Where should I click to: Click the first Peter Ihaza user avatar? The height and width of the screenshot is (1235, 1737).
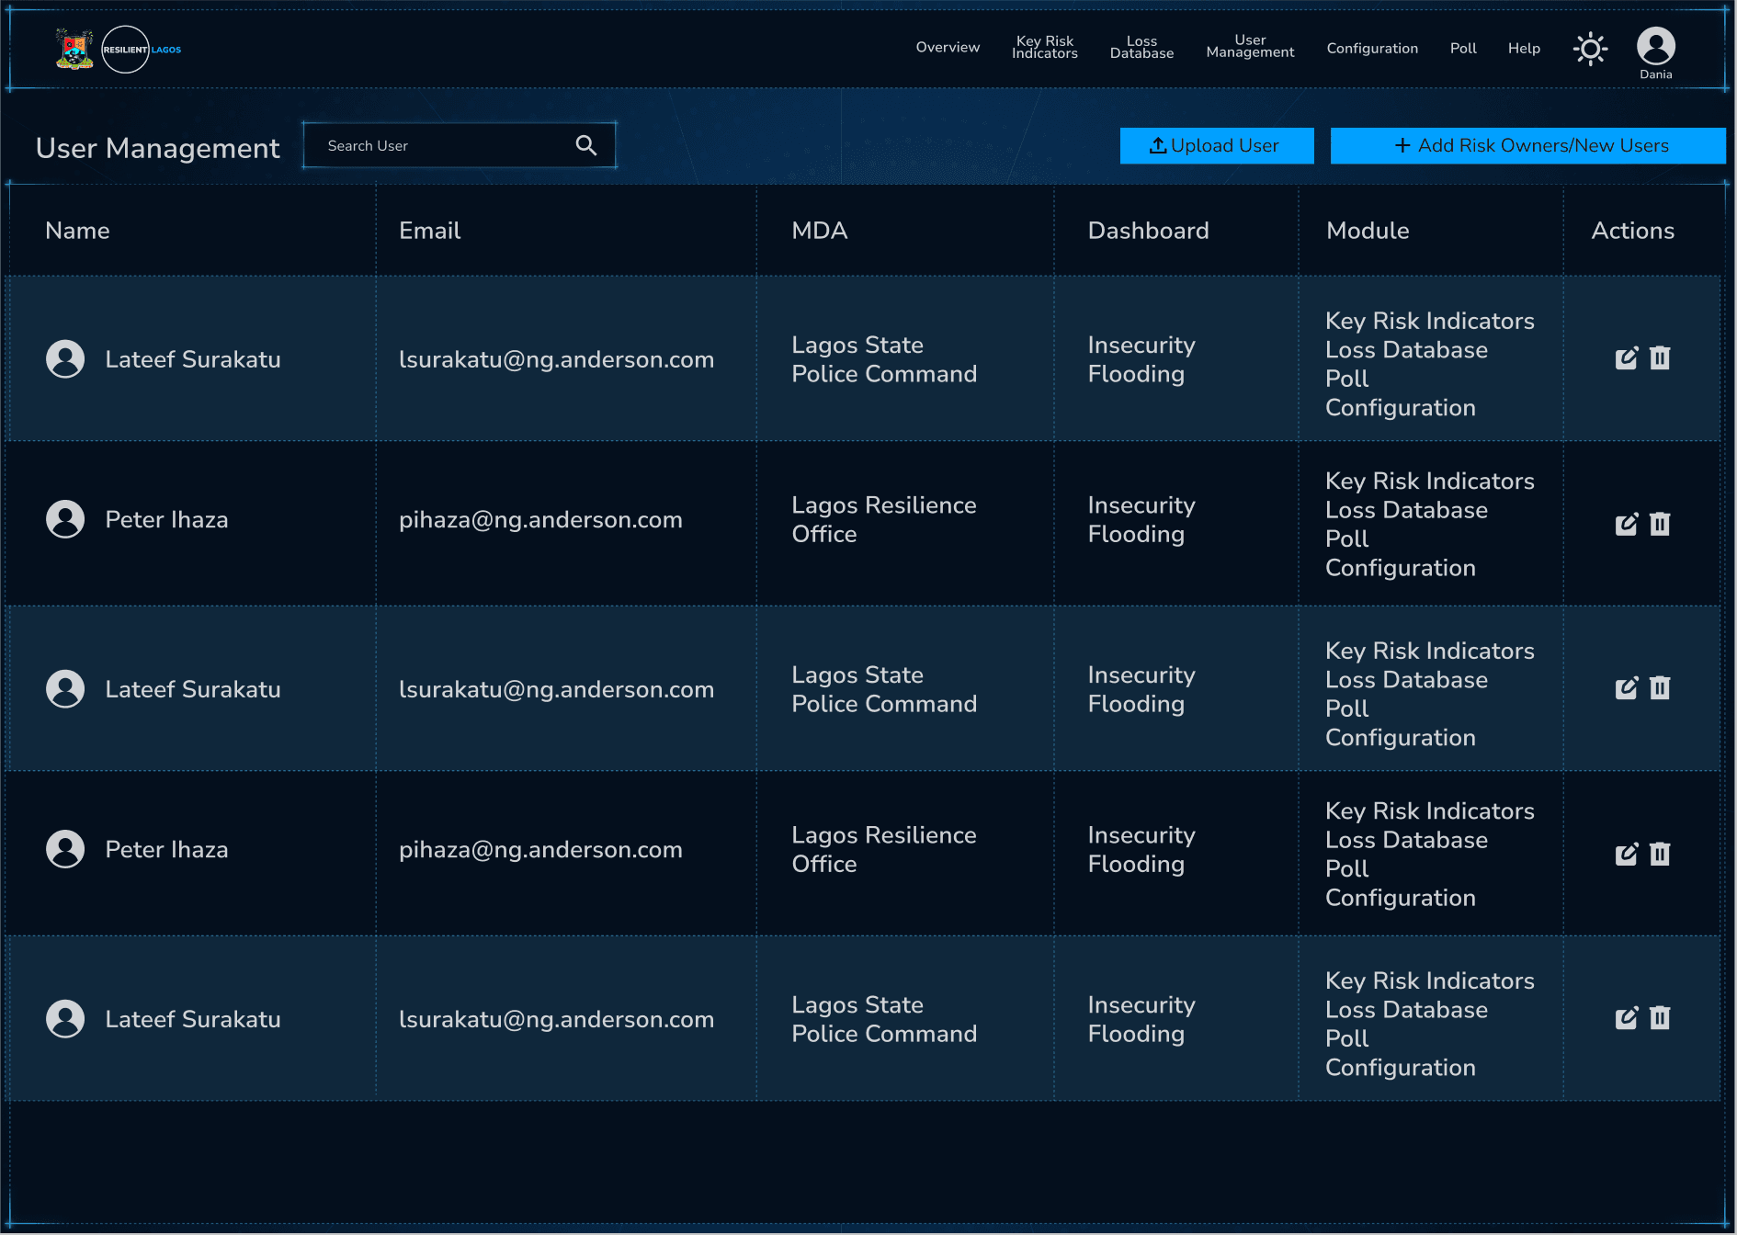click(65, 519)
